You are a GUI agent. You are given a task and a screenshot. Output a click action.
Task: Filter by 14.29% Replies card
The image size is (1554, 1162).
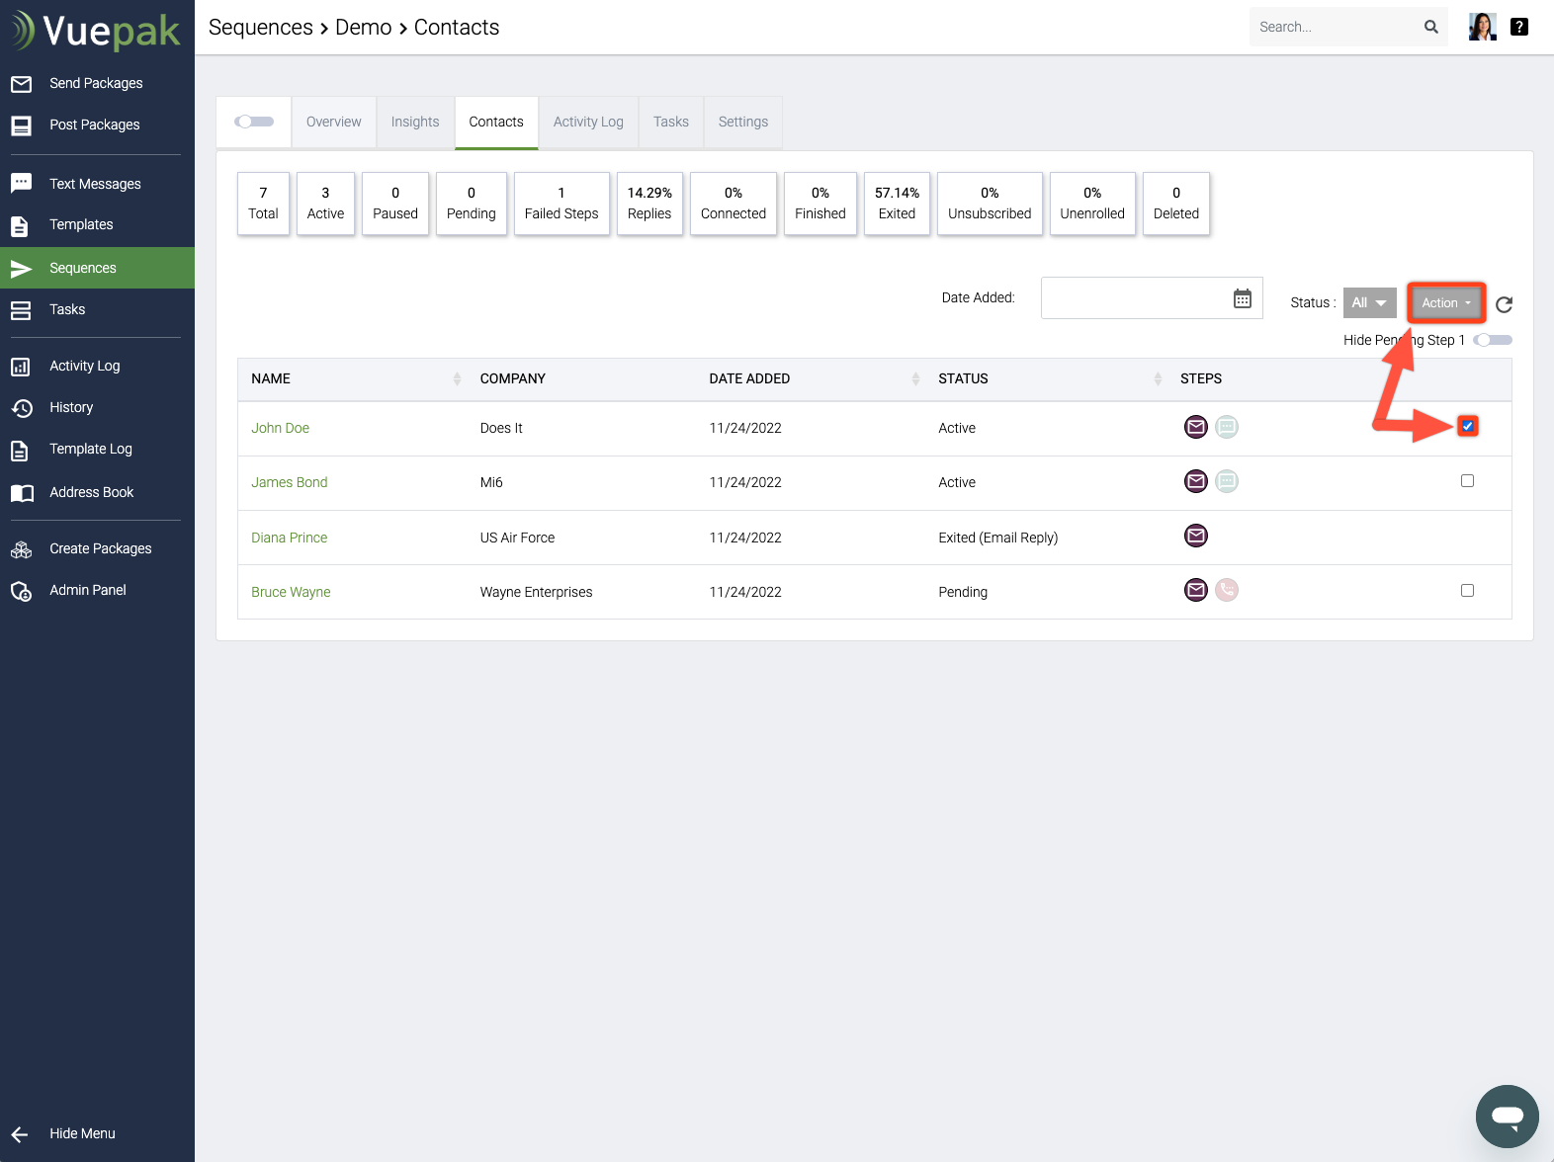649,204
